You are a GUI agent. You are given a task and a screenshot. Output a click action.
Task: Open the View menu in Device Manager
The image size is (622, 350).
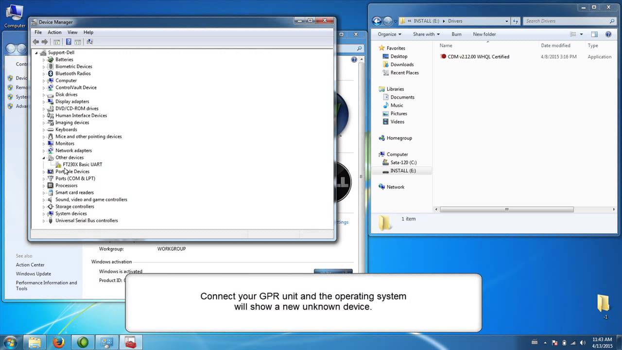click(72, 32)
